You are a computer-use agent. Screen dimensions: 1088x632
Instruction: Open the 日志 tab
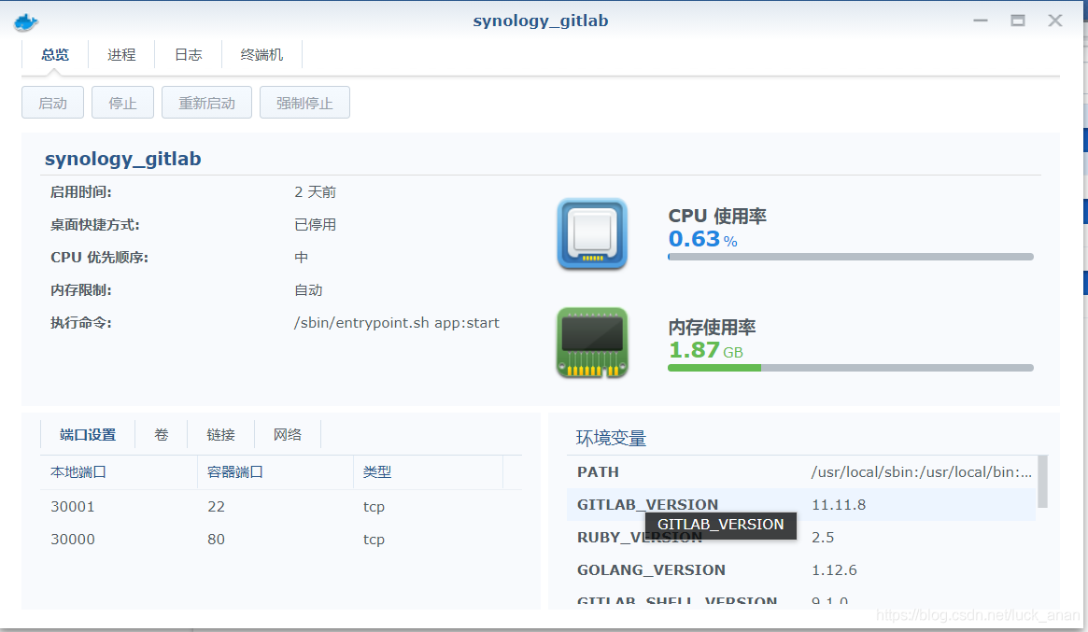188,55
